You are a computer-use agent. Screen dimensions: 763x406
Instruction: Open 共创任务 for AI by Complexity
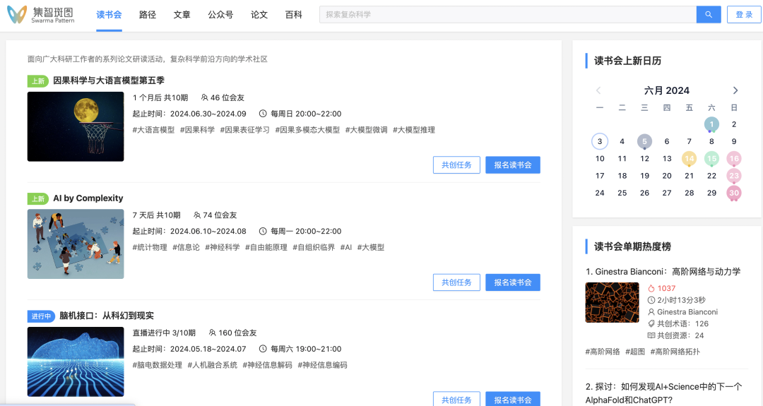456,282
